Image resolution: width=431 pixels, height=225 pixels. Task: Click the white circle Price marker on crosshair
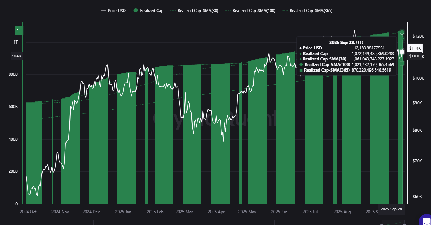402,52
